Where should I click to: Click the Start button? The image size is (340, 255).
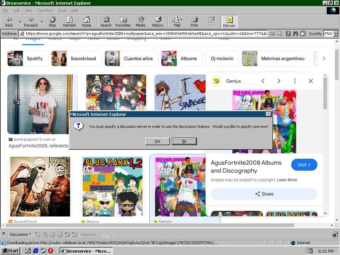pos(10,251)
